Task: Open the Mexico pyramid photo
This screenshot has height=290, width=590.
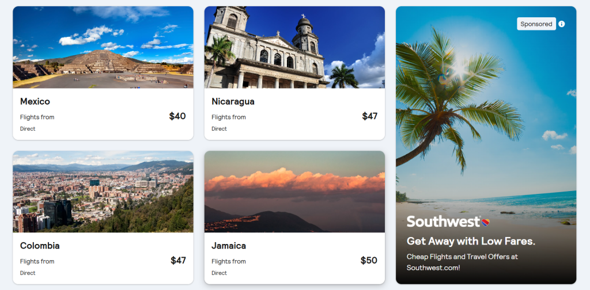Action: click(x=103, y=47)
